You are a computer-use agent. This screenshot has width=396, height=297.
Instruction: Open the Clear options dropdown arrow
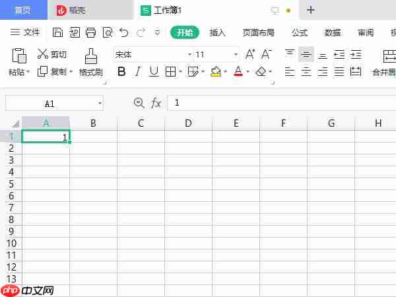[x=271, y=72]
